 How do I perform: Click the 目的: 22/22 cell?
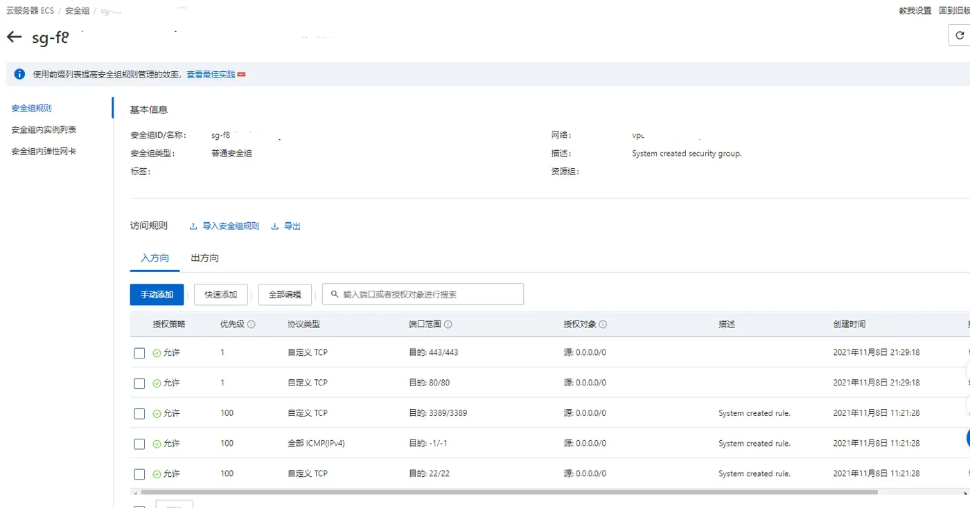(430, 474)
